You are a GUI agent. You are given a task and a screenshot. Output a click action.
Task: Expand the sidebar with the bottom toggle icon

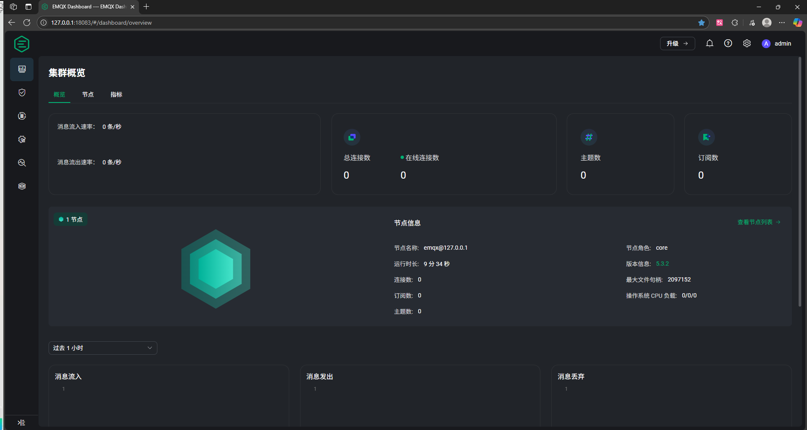[21, 422]
